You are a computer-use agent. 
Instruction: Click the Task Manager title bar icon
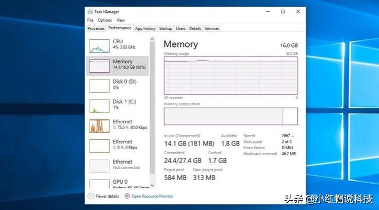coord(90,11)
